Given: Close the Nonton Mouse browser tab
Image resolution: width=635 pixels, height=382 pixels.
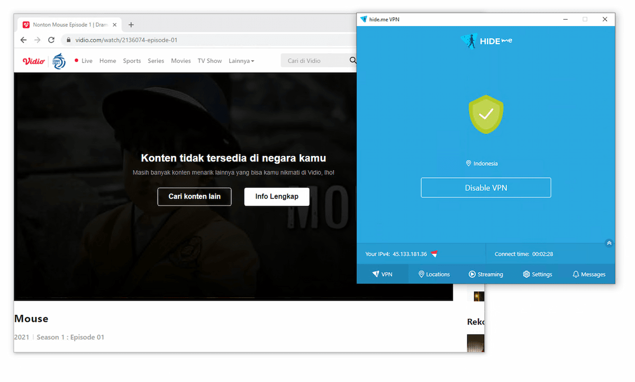Looking at the screenshot, I should 114,25.
